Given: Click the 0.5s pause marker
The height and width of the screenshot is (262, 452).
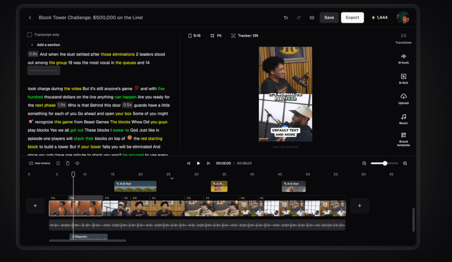Looking at the screenshot, I should tap(127, 105).
